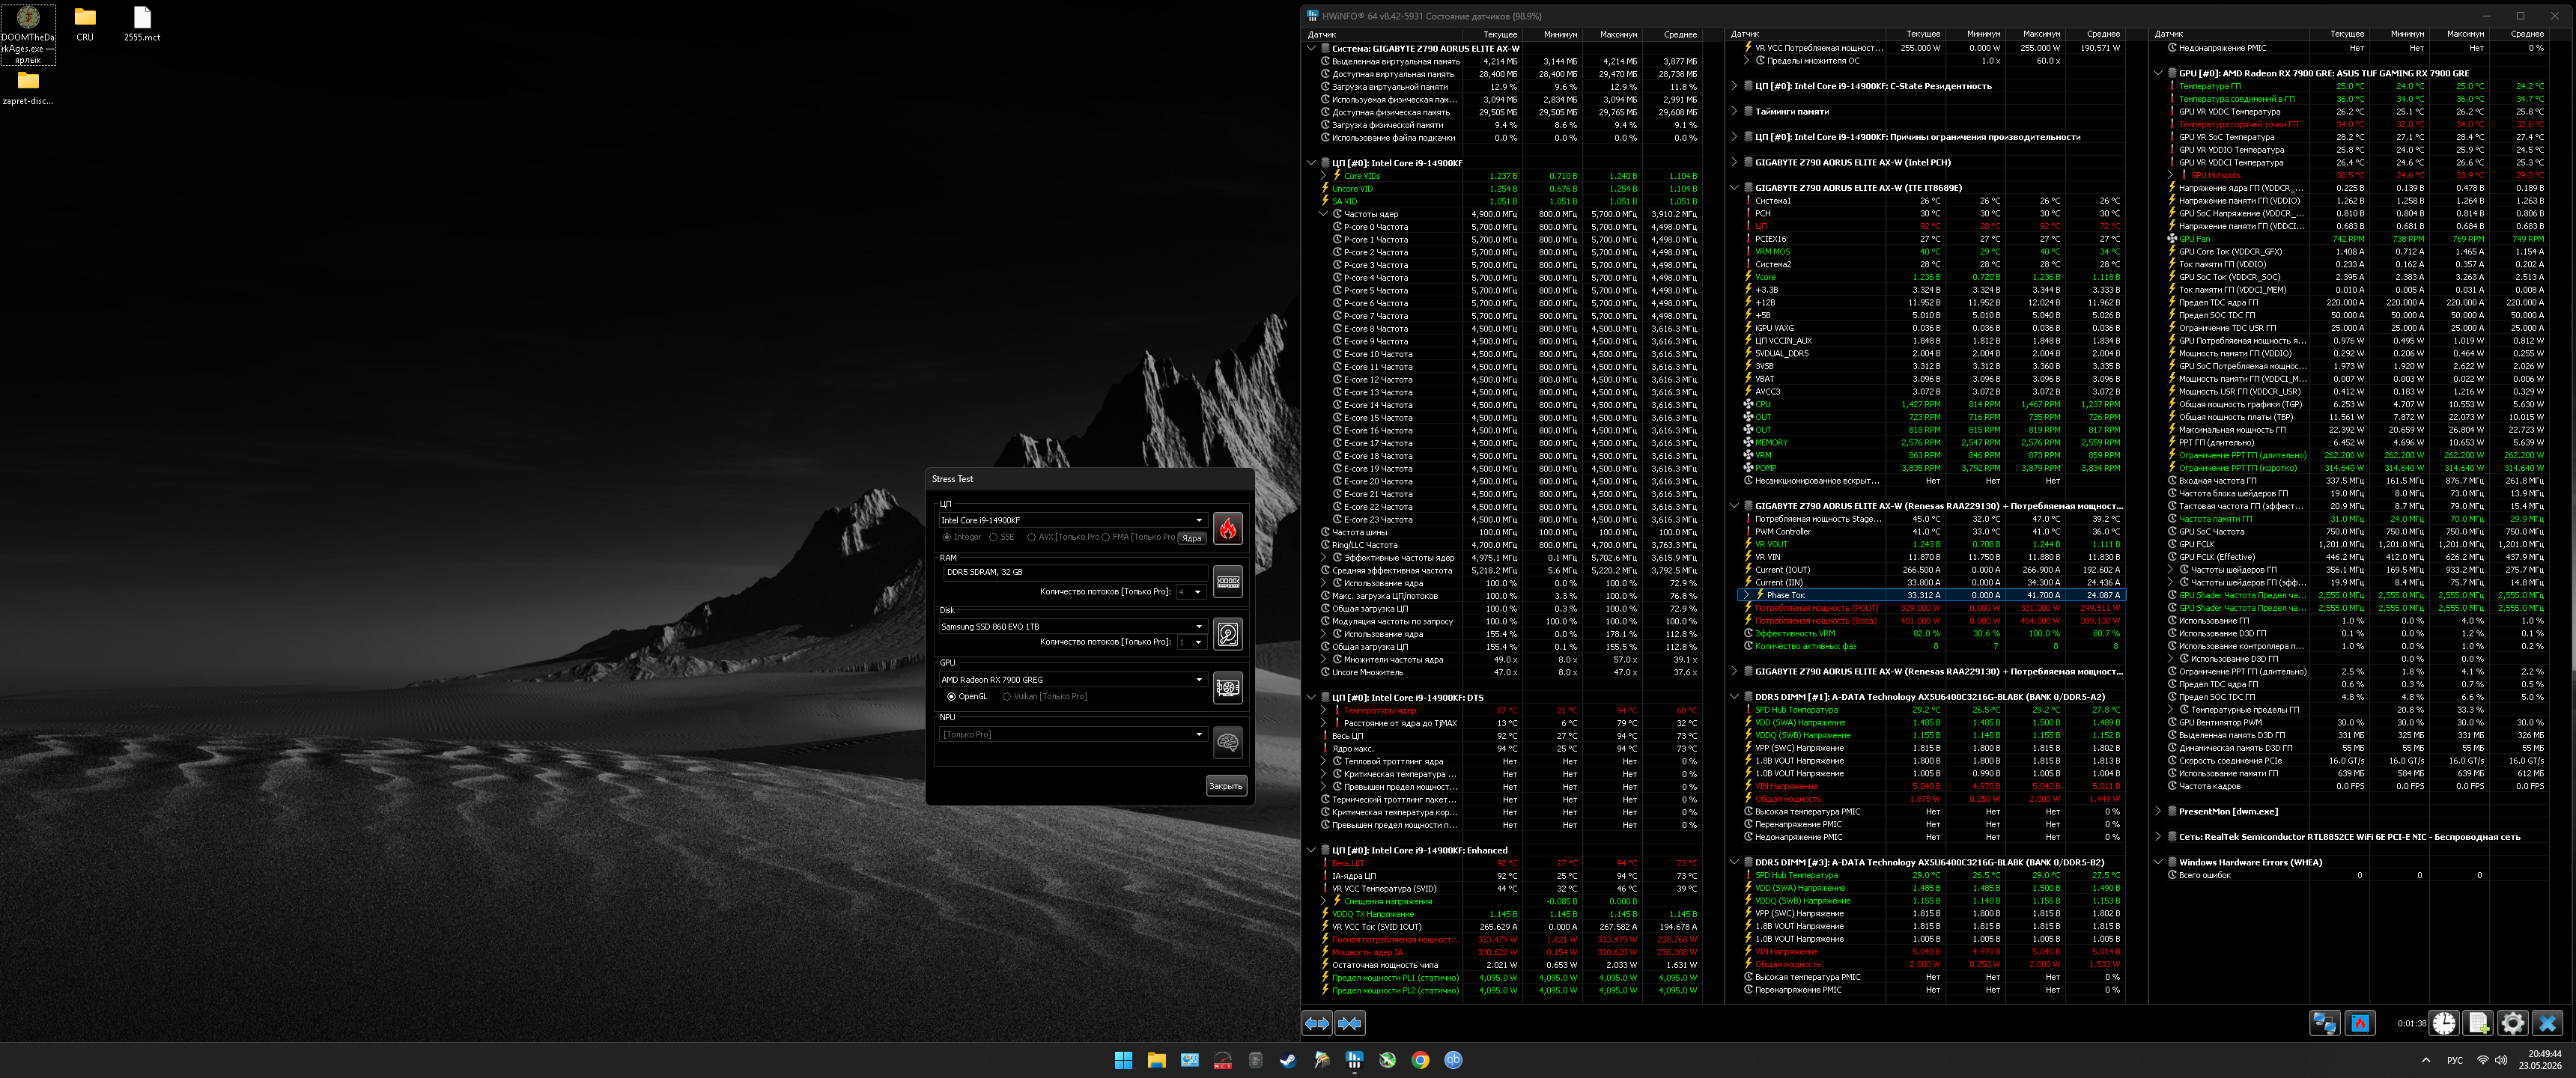Show hidden tray icons with the chevron
This screenshot has height=1078, width=2576.
click(2425, 1060)
